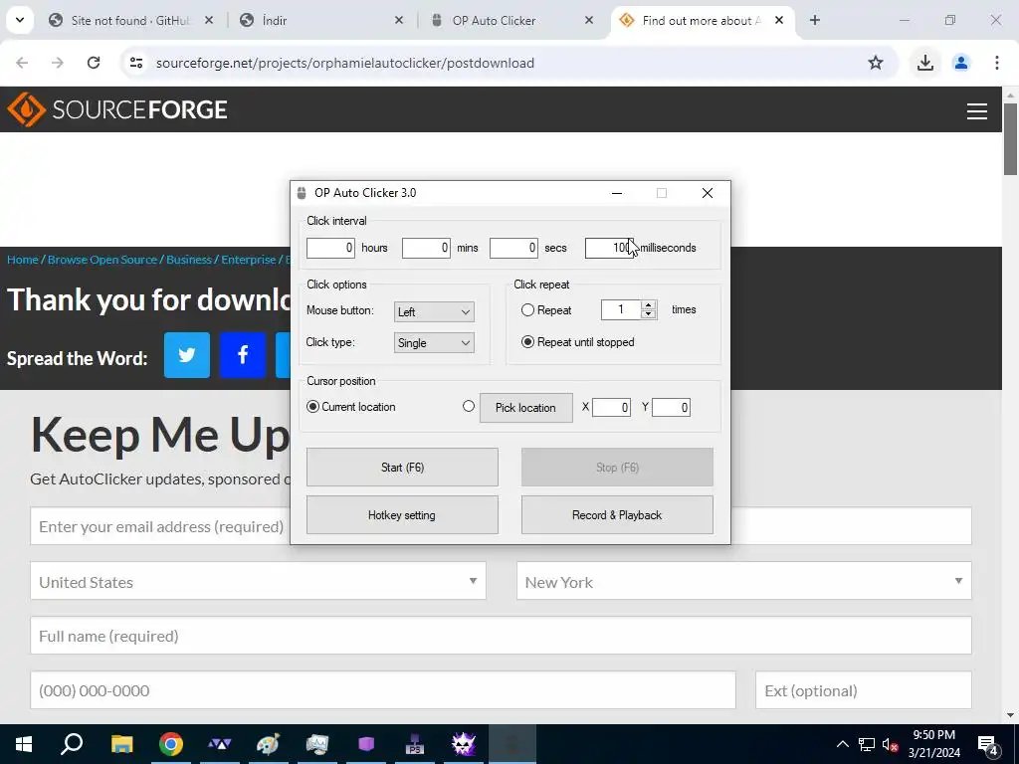Click the Y coordinate field
The image size is (1019, 764).
pos(671,407)
